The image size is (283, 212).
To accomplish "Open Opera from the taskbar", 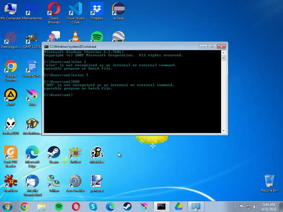I will 76,206.
